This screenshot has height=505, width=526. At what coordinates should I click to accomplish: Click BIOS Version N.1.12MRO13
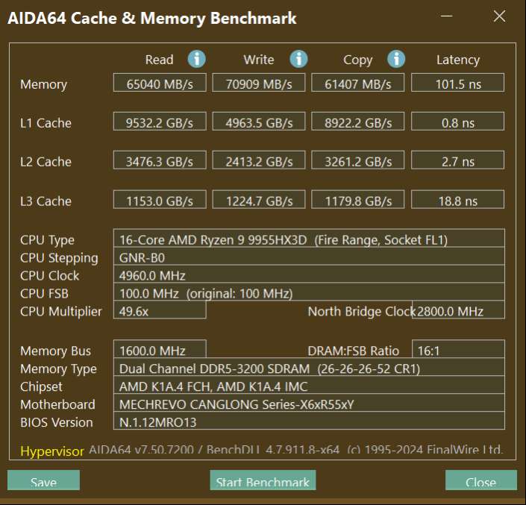pos(309,421)
